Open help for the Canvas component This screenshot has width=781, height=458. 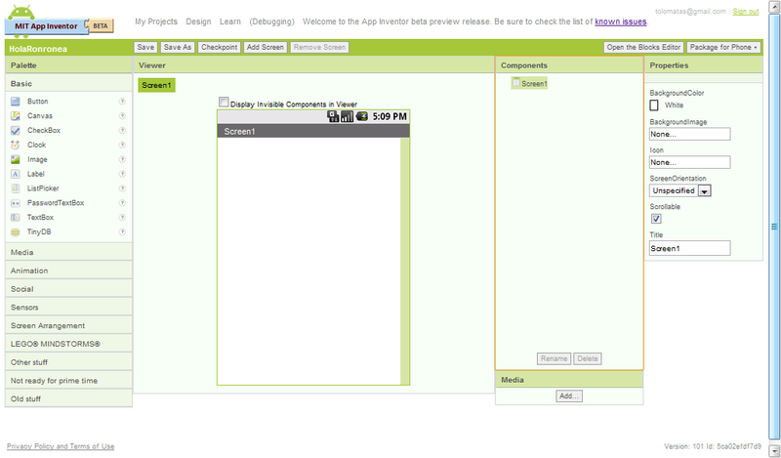point(122,115)
